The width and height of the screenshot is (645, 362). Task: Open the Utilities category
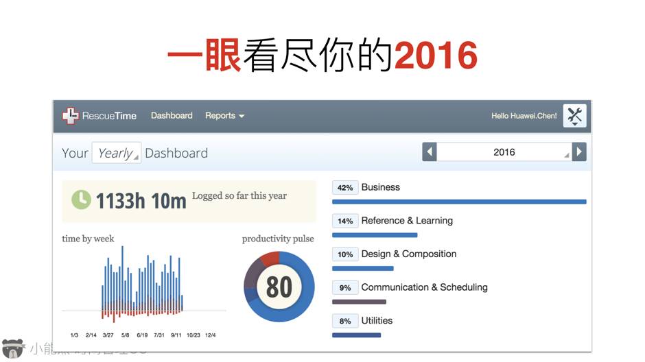pyautogui.click(x=377, y=320)
